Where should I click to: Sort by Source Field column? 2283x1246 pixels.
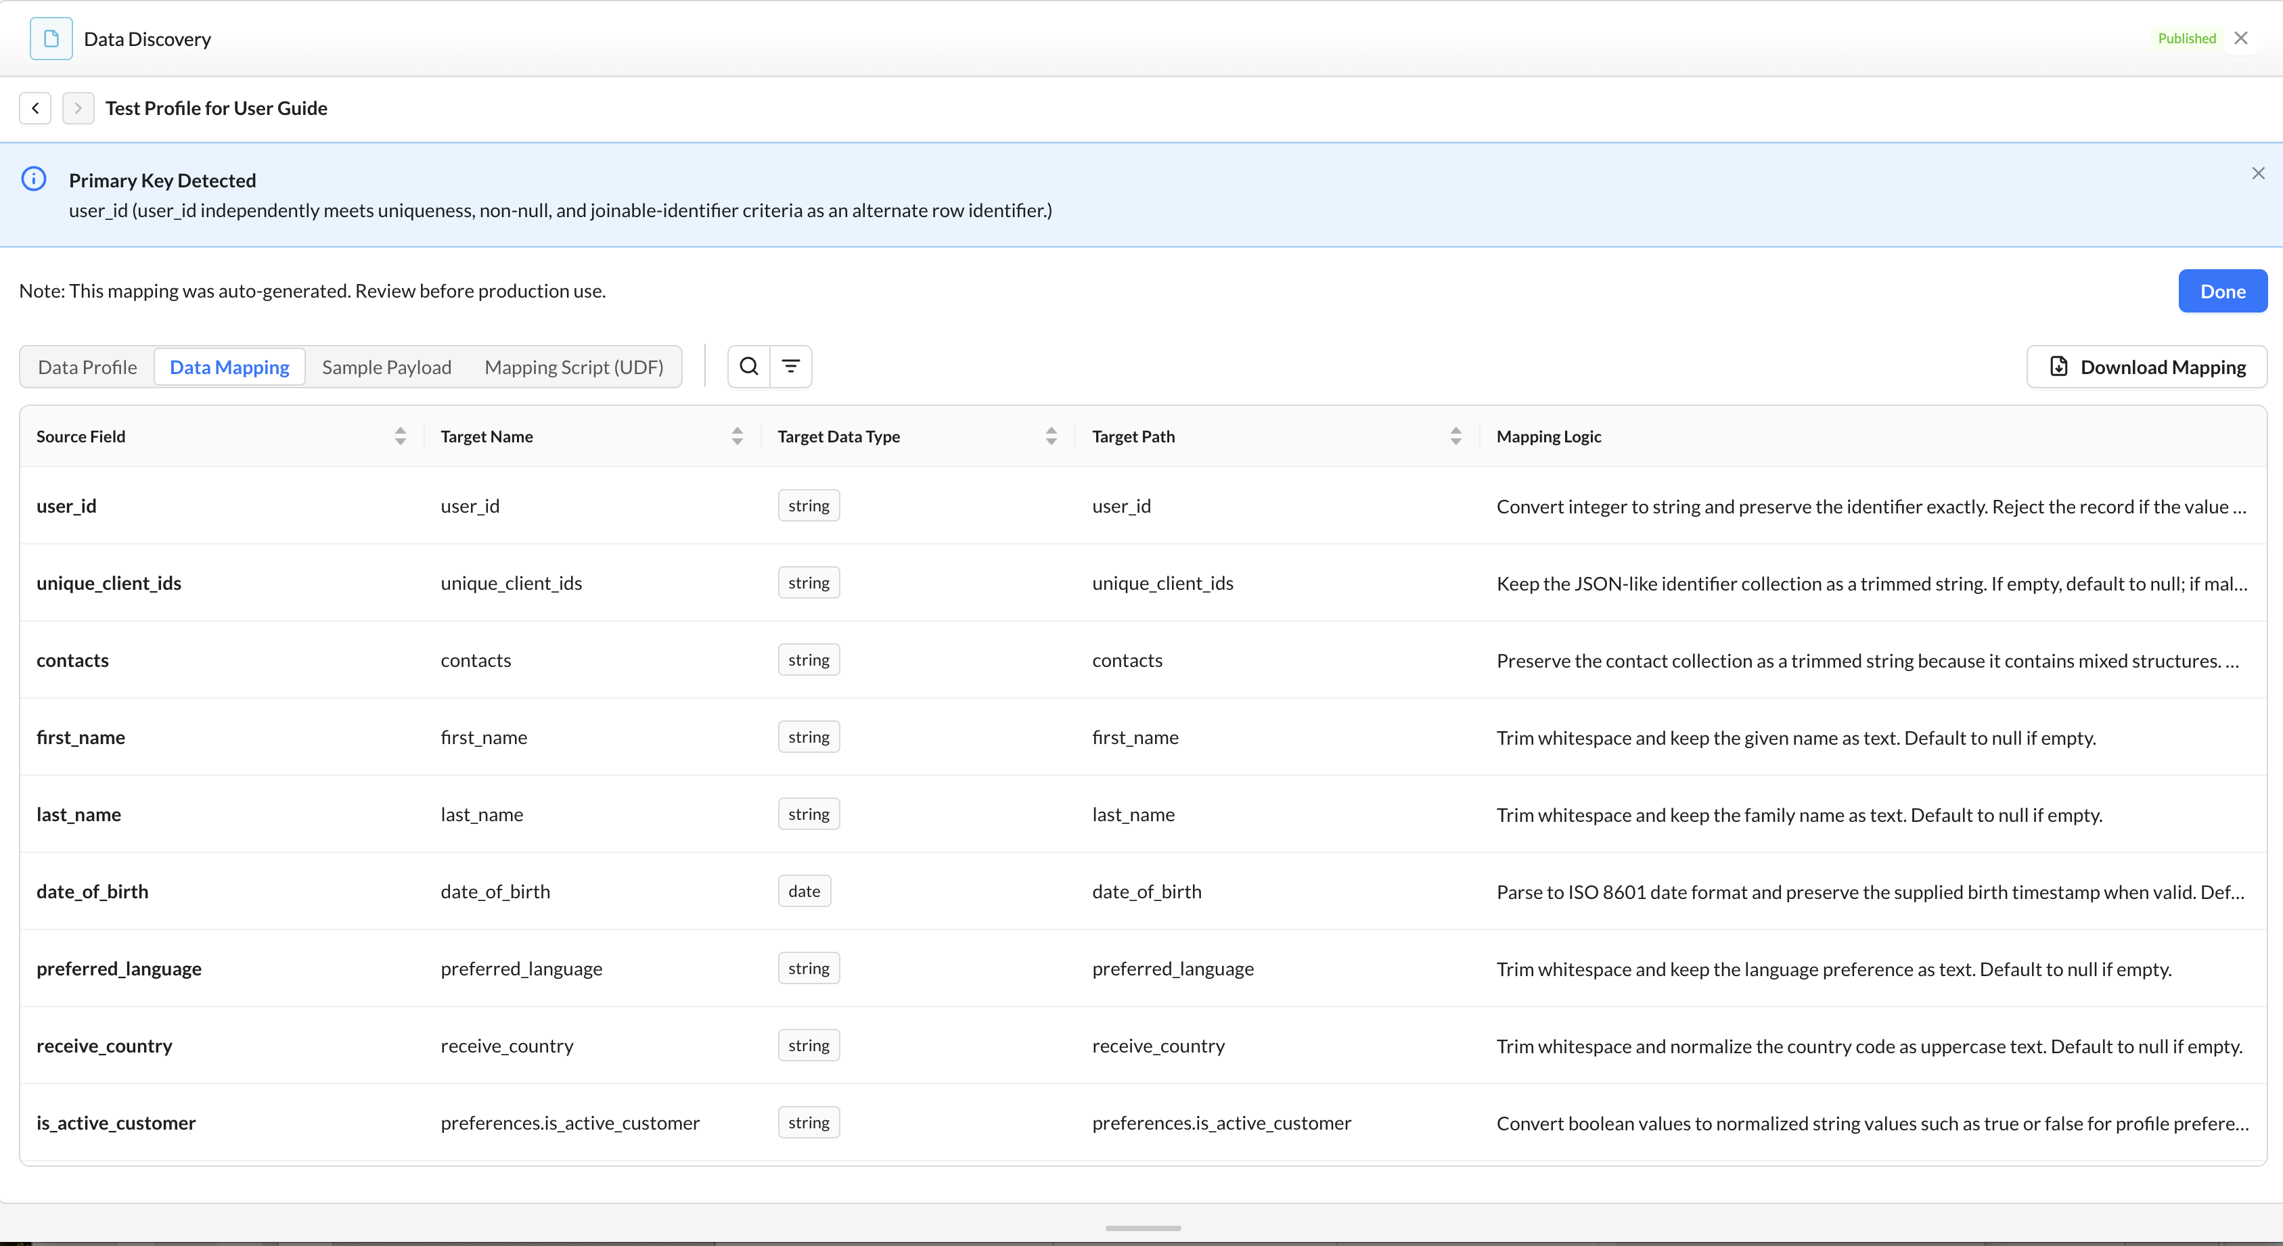pos(401,436)
